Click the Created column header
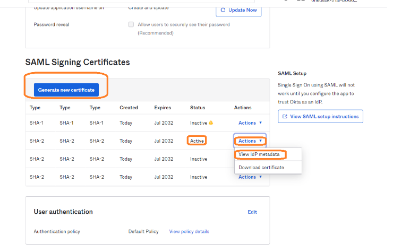Image resolution: width=393 pixels, height=252 pixels. pos(129,108)
